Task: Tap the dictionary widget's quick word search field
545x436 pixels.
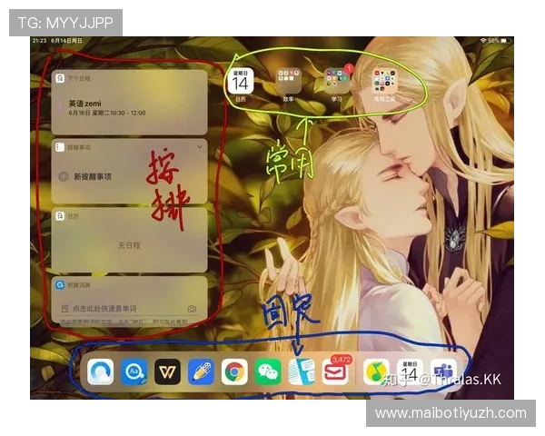Action: coord(129,309)
